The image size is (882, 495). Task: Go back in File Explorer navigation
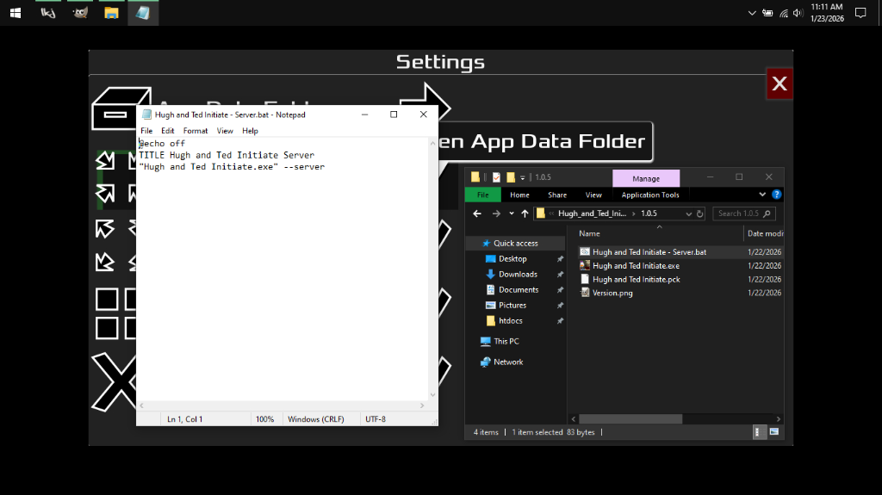(477, 213)
